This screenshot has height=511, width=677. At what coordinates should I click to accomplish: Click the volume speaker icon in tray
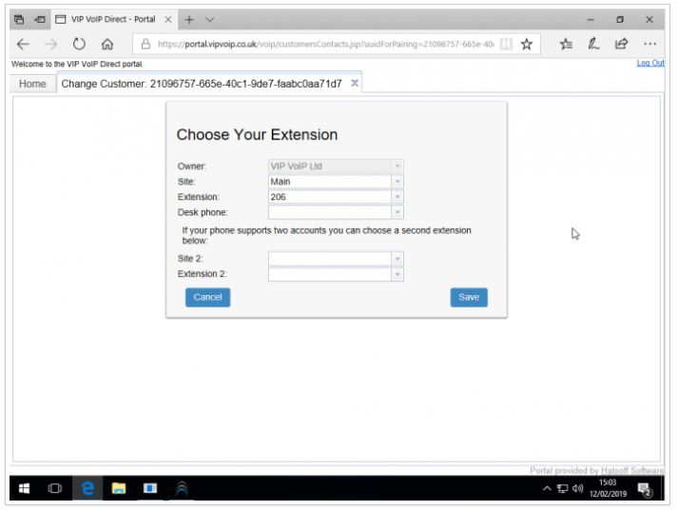578,488
